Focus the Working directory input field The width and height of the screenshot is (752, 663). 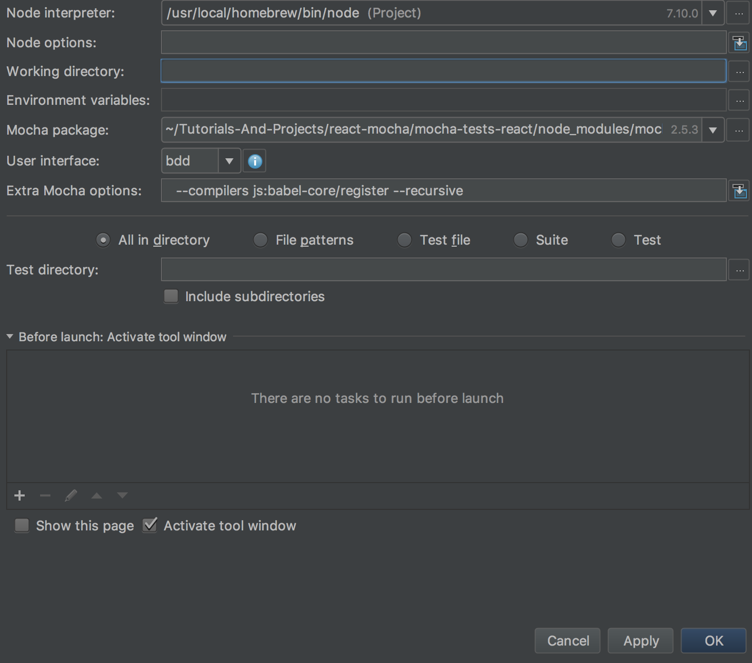tap(444, 71)
